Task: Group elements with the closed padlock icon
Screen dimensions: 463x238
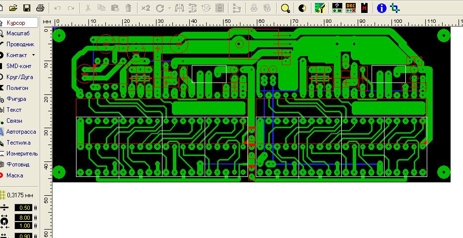Action: point(254,8)
